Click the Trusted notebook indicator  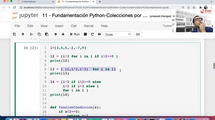point(167,26)
